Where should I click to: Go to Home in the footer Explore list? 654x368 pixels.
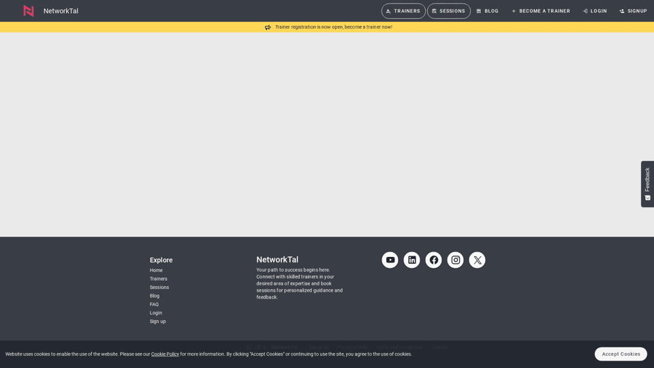pos(156,271)
